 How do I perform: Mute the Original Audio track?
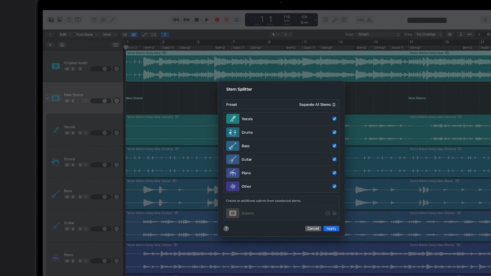point(67,69)
